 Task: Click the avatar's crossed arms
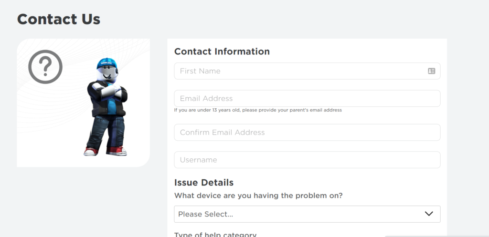[x=107, y=93]
